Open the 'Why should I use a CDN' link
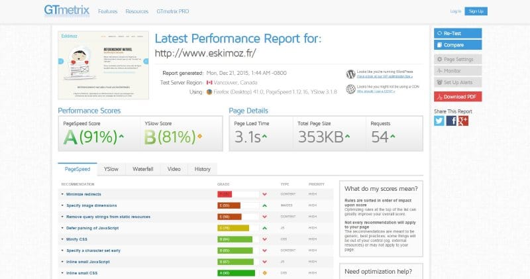 tap(376, 91)
